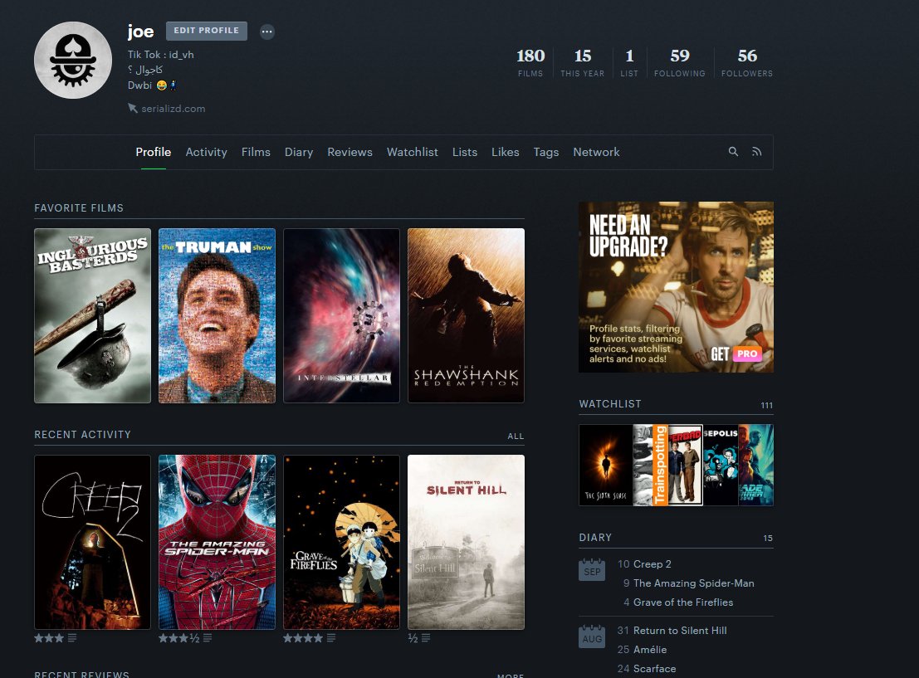
Task: Open Creep 2 diary entry
Action: 652,563
